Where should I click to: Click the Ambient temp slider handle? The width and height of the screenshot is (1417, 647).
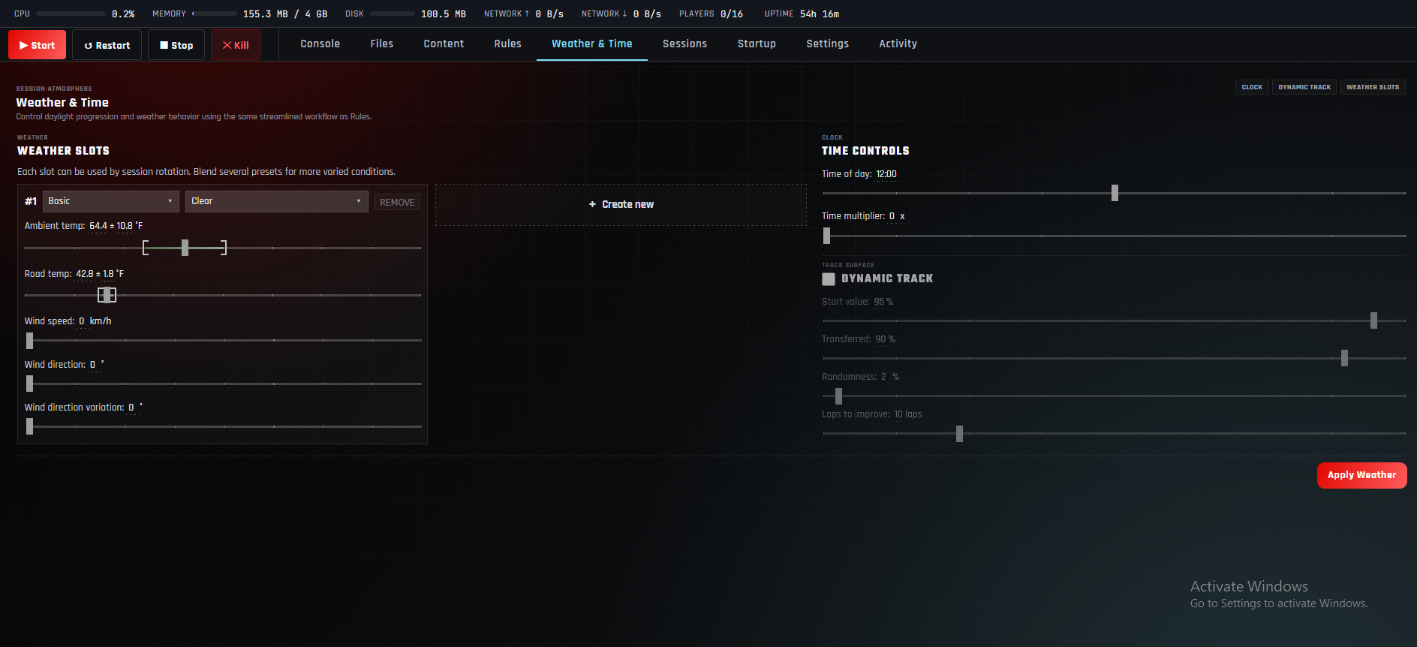(x=185, y=248)
